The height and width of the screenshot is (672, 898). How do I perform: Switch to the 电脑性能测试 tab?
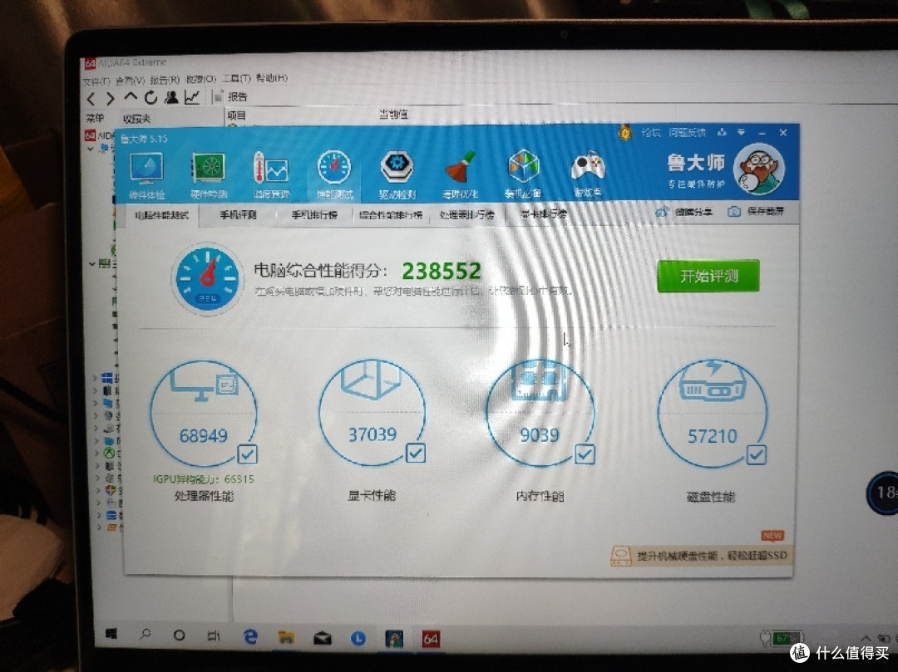pyautogui.click(x=161, y=216)
